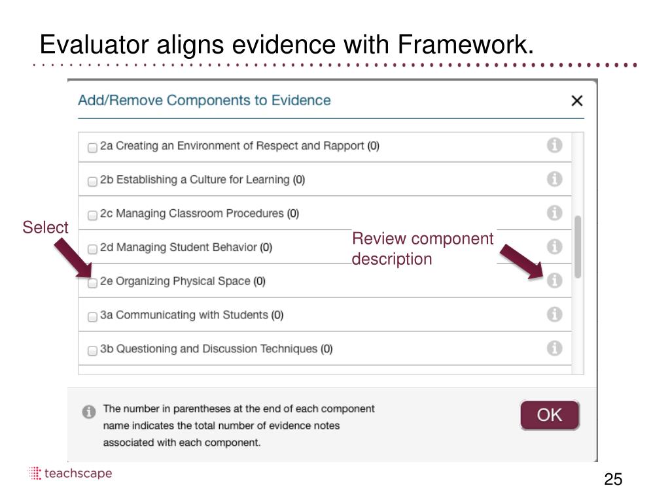The height and width of the screenshot is (502, 670).
Task: Enable 3b Questioning and Discussion Techniques
Action: click(x=92, y=350)
